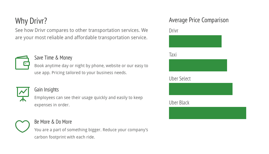269x154 pixels.
Task: Select the Save Time & Money heading
Action: pos(53,58)
